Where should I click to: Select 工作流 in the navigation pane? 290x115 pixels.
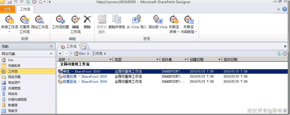[x=28, y=71]
